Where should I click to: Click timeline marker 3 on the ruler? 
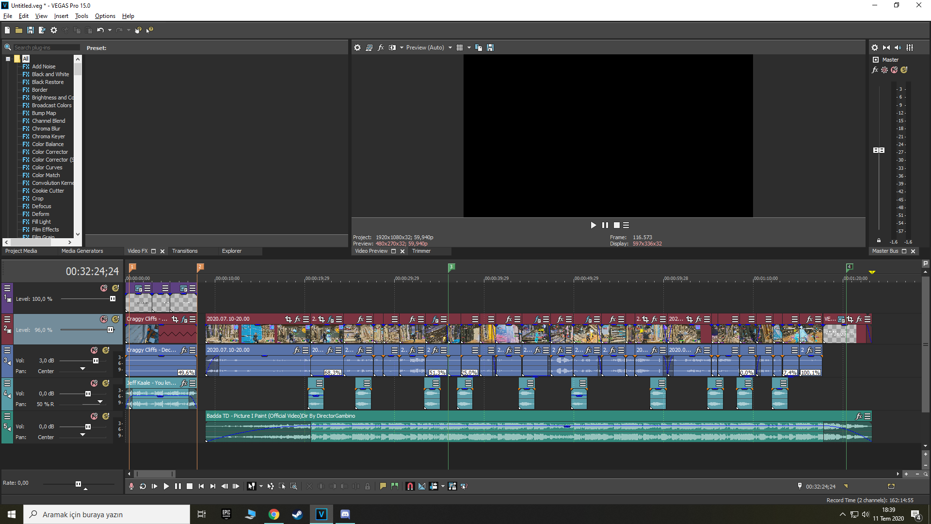(x=451, y=267)
